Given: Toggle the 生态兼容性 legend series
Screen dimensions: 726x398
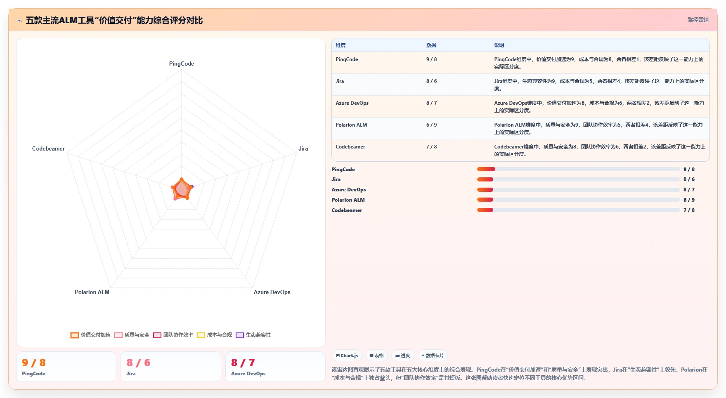Looking at the screenshot, I should coord(253,335).
